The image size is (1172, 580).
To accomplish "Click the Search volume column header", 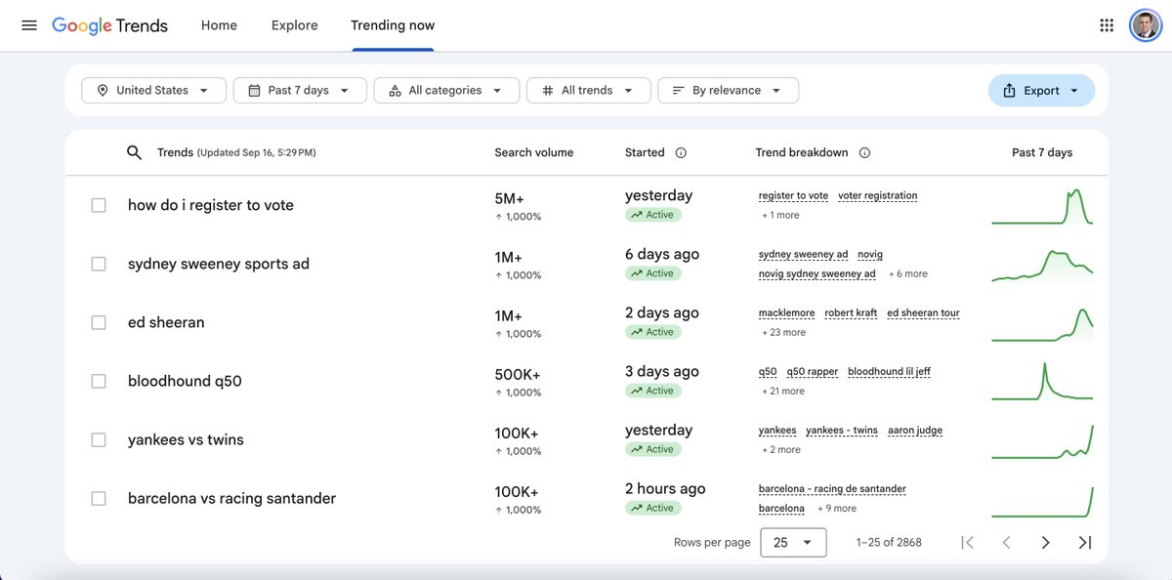I will (534, 152).
